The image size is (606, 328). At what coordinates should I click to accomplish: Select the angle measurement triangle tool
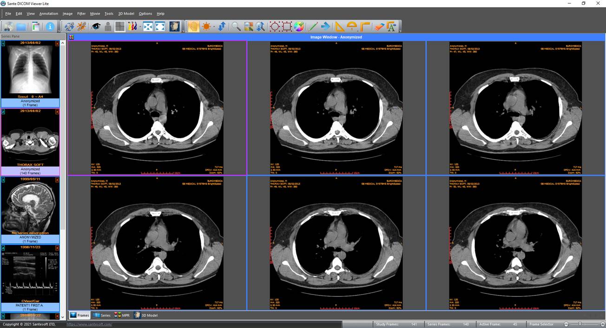pyautogui.click(x=340, y=26)
